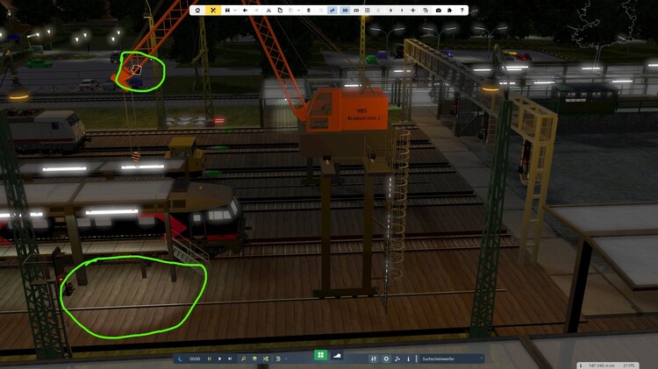Redo with the right arrow icon
This screenshot has width=658, height=369.
click(256, 10)
